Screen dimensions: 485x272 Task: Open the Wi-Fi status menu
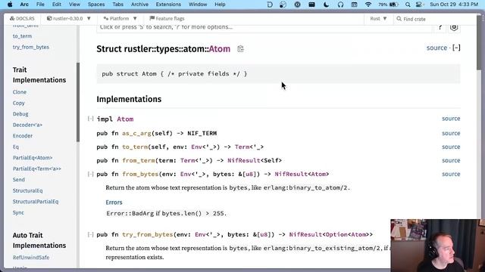coord(368,5)
